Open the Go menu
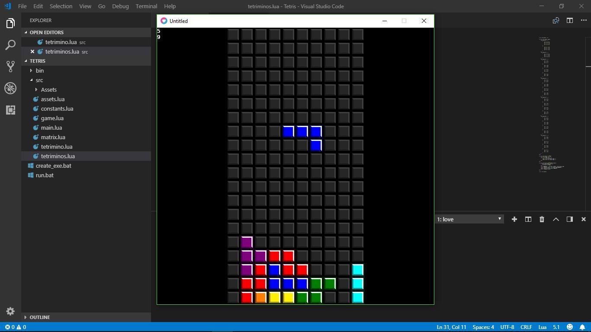Screen dimensions: 591x332 click(102, 6)
